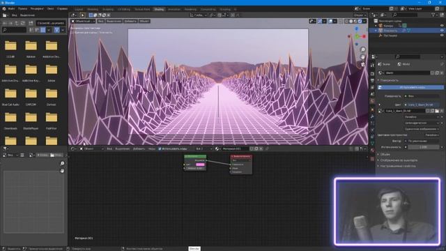Click the file browser back arrow

pos(5,23)
